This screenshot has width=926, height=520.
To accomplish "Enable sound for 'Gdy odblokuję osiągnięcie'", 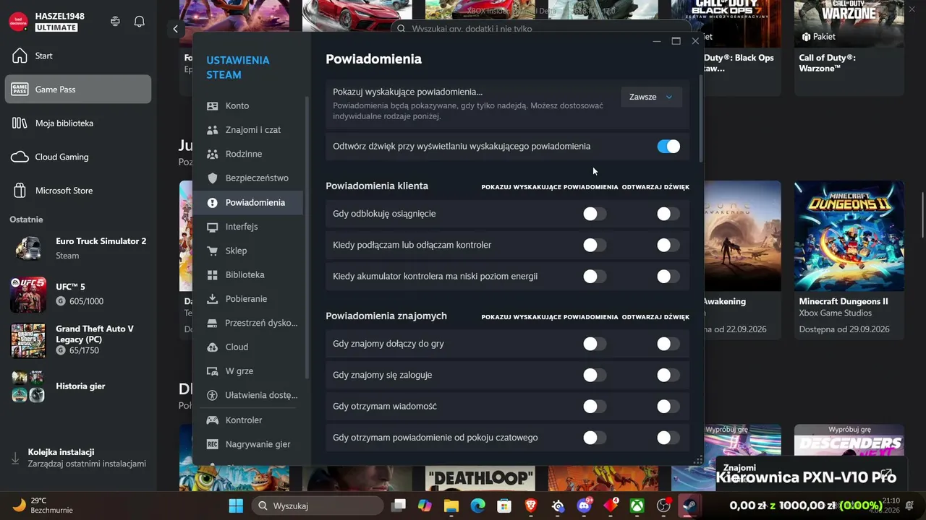I will 668,214.
